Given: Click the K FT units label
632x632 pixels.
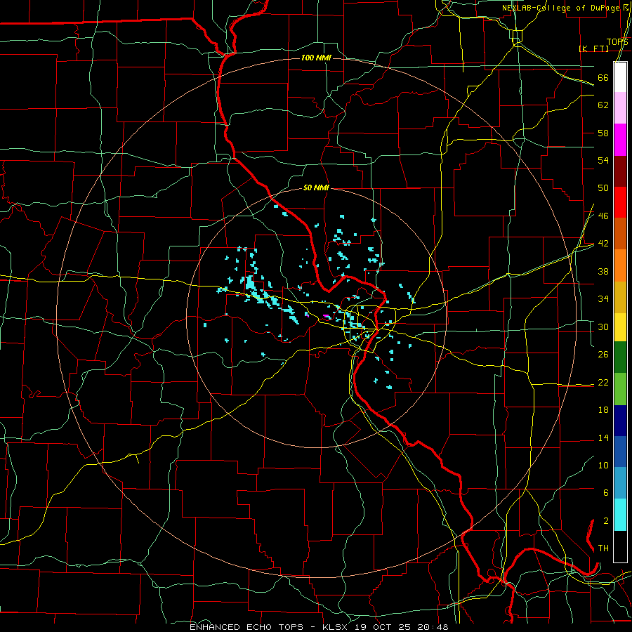Looking at the screenshot, I should pyautogui.click(x=593, y=48).
